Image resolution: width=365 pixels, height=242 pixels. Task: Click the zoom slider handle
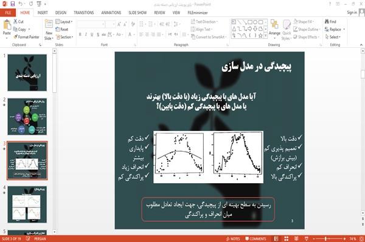[325, 239]
